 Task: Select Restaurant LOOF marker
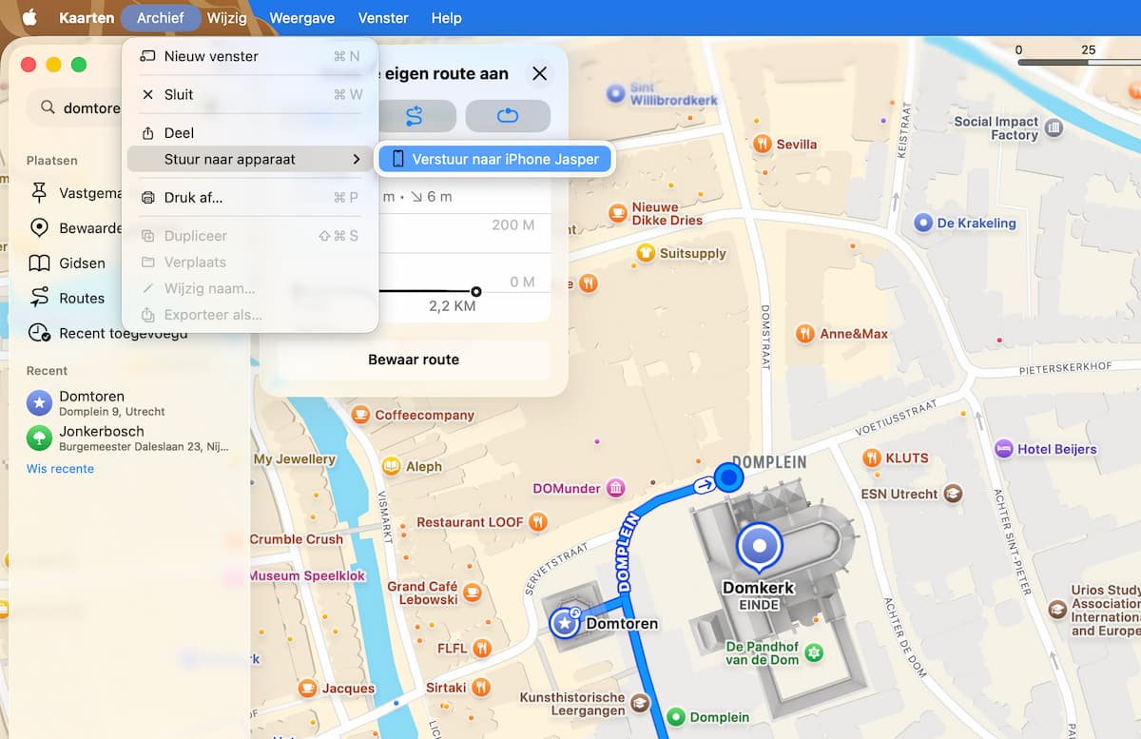(538, 521)
